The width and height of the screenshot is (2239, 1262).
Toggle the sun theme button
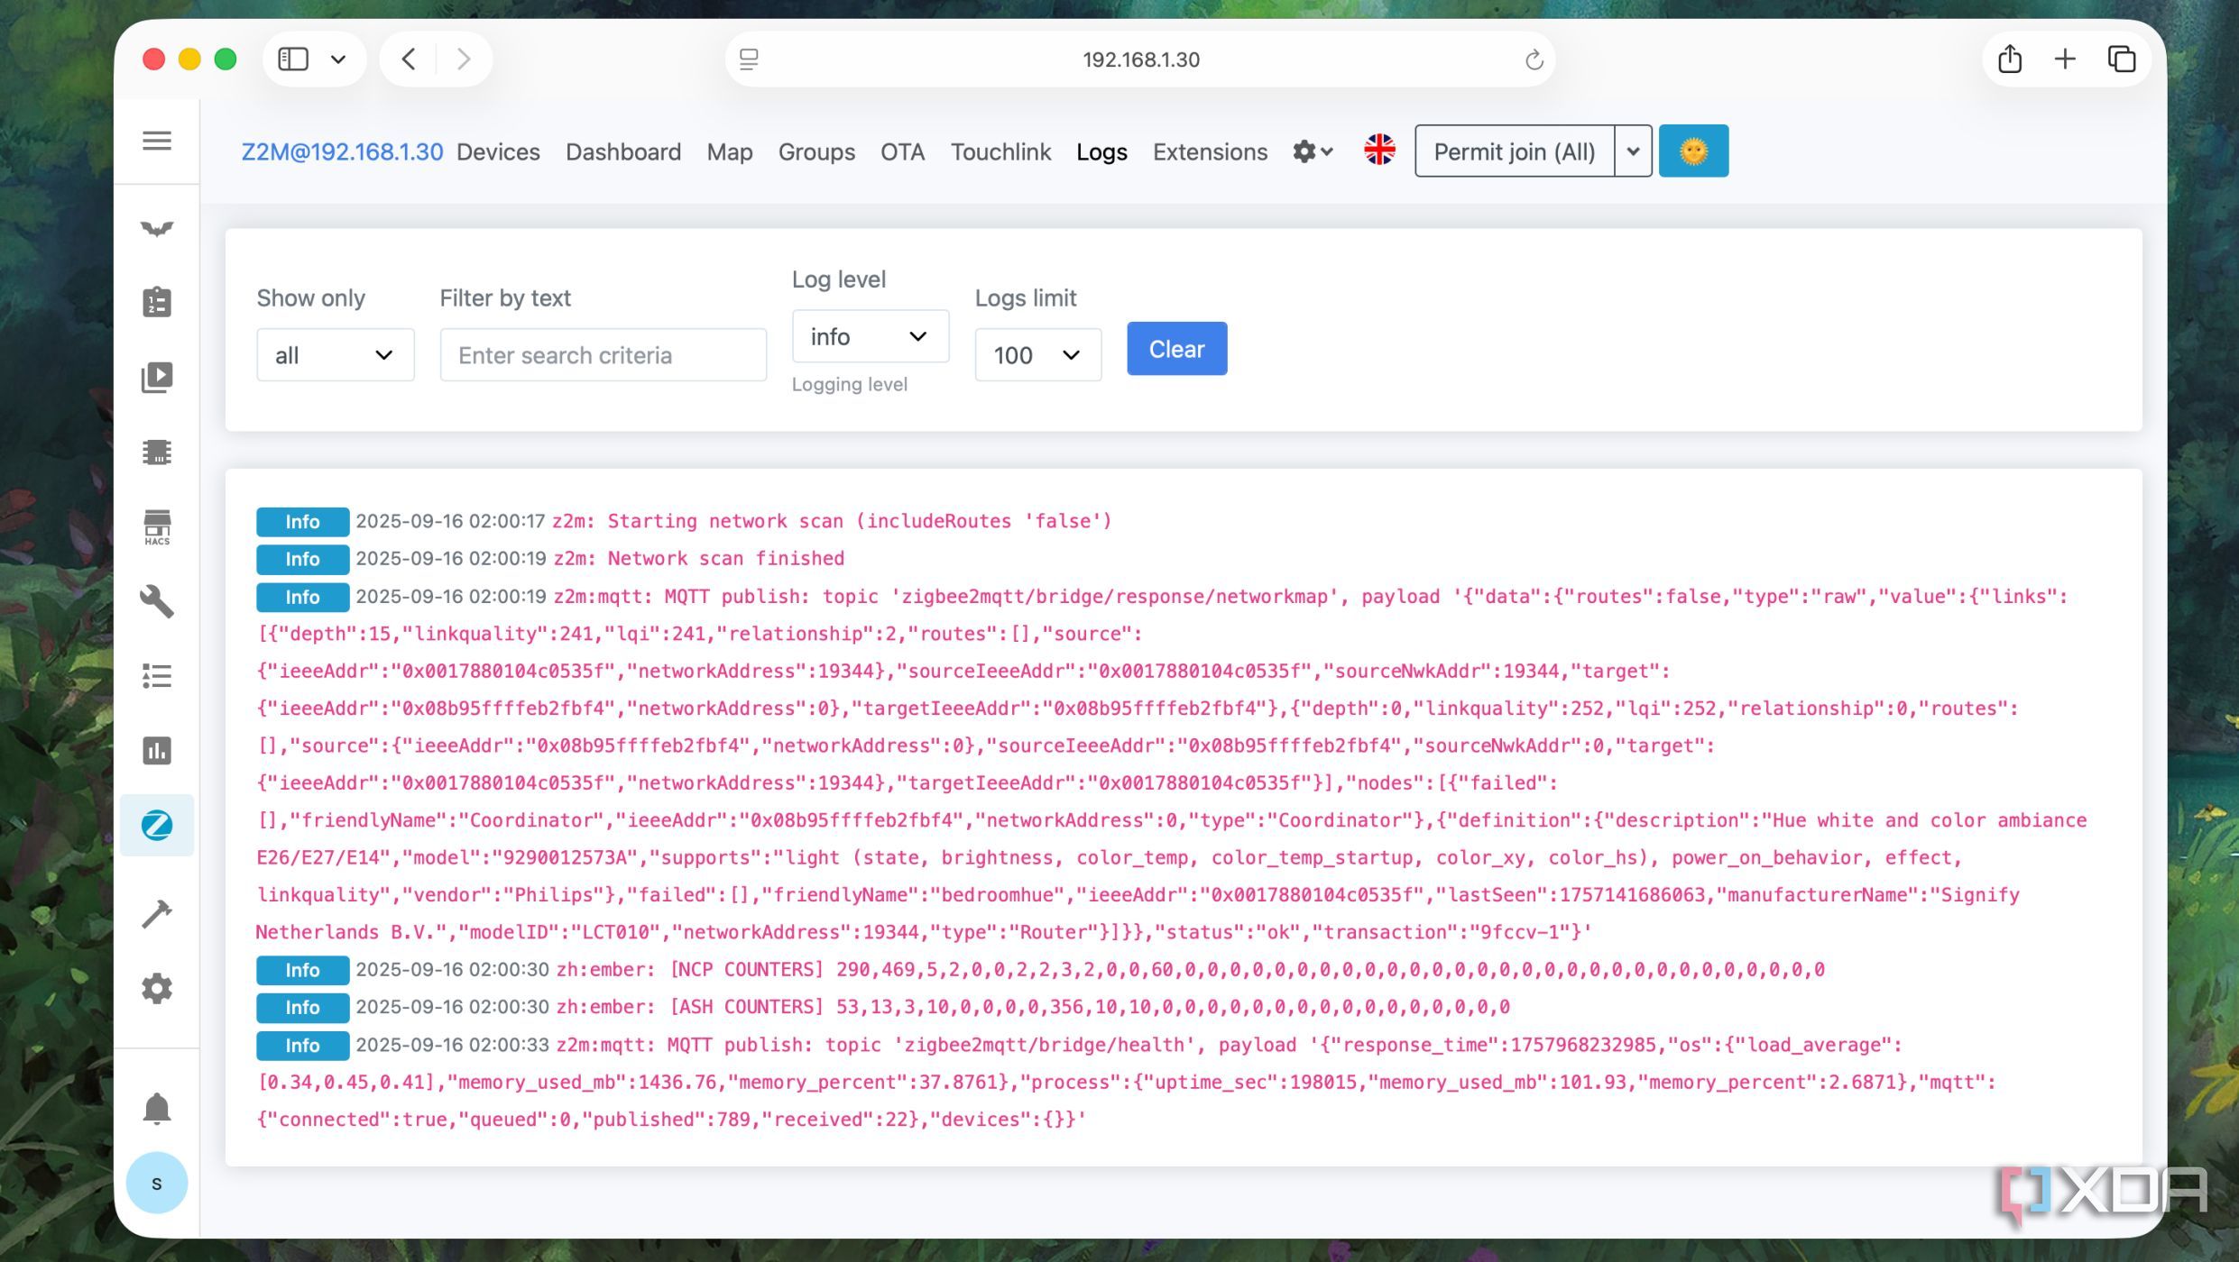(1693, 151)
